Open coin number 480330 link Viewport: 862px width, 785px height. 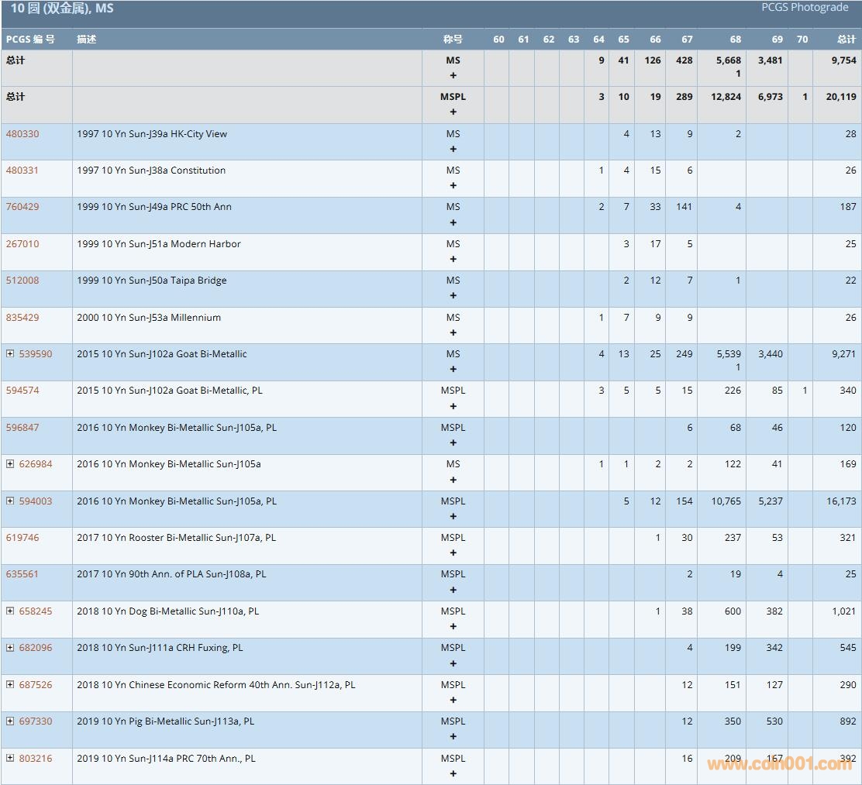22,133
